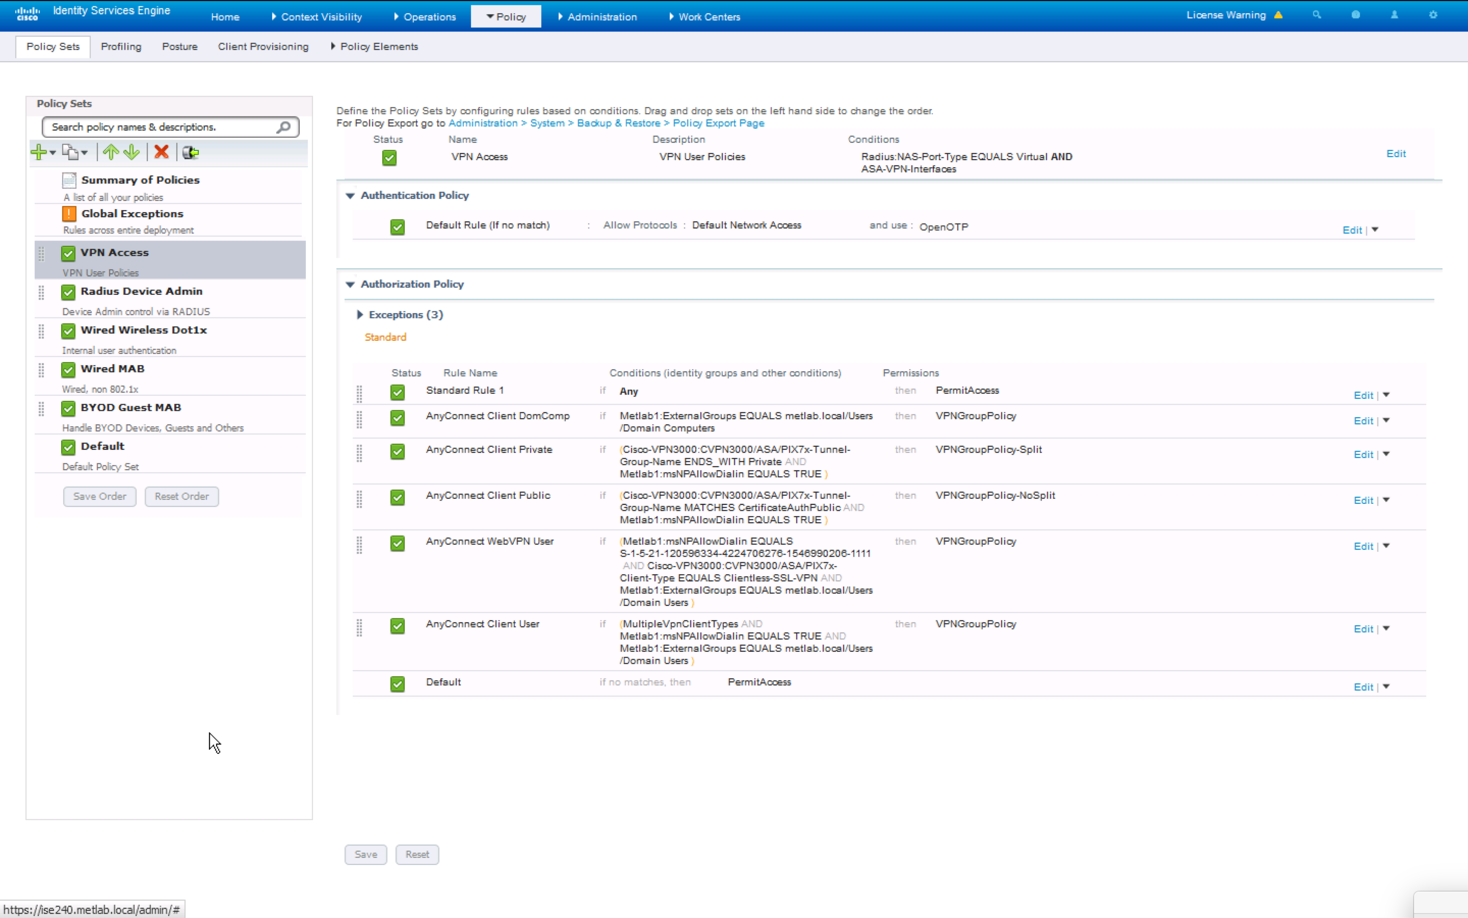Follow the Policy Export Page link
The width and height of the screenshot is (1468, 918).
tap(718, 123)
